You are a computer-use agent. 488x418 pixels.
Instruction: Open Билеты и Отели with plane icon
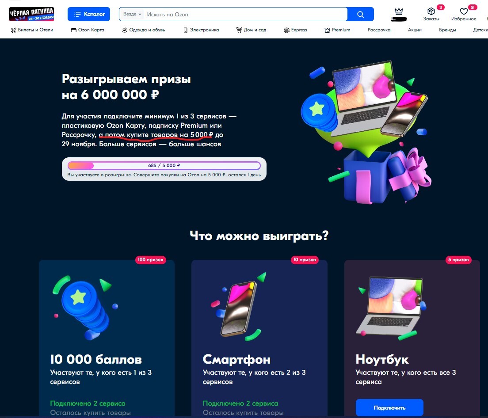(x=32, y=30)
